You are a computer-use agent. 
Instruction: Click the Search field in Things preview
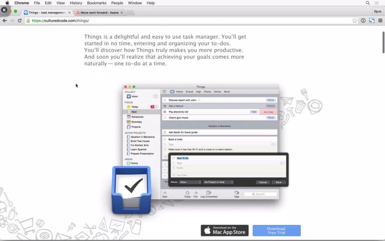point(260,194)
